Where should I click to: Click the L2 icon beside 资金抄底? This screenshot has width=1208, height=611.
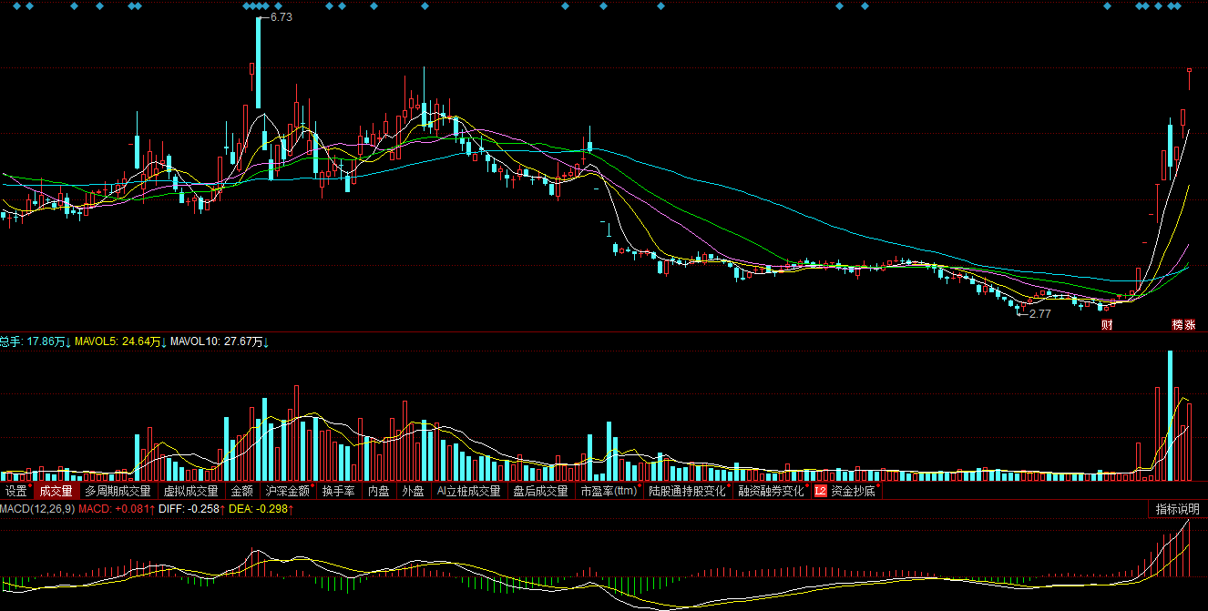point(820,492)
